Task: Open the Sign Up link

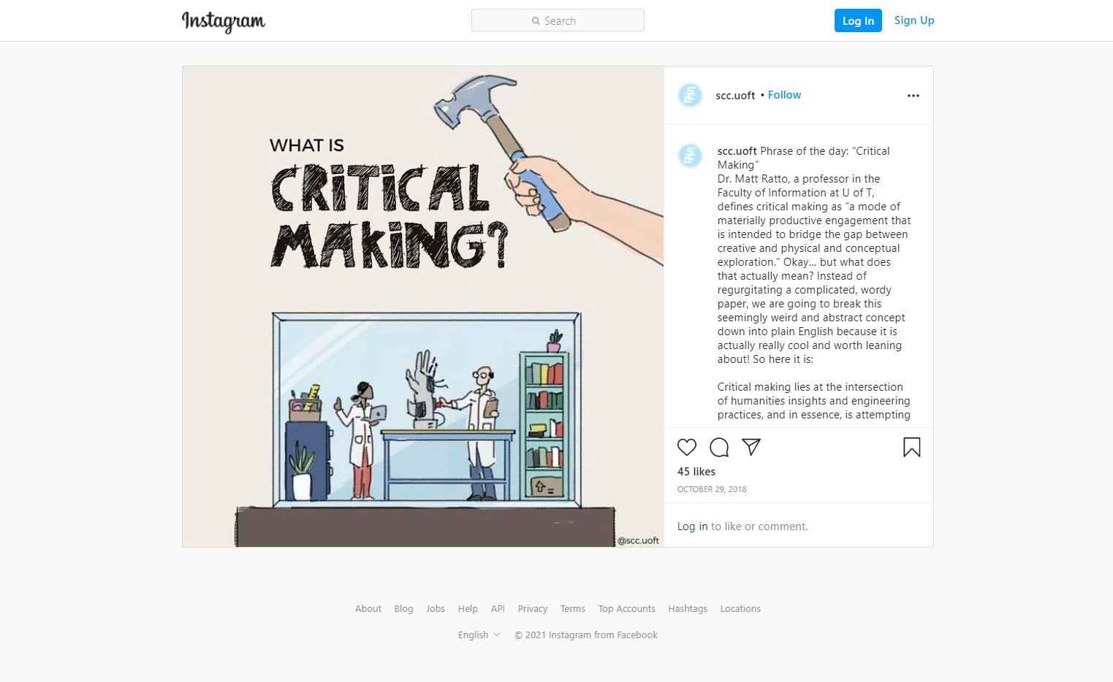Action: (x=914, y=20)
